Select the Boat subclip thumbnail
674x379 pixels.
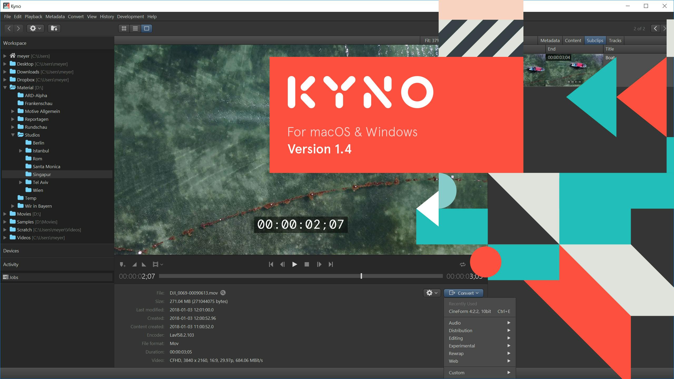coord(574,70)
